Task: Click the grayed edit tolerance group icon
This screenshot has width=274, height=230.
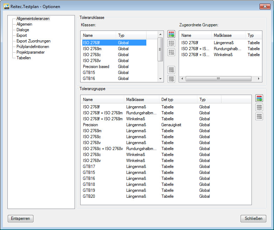Action: pyautogui.click(x=259, y=108)
